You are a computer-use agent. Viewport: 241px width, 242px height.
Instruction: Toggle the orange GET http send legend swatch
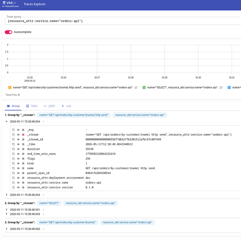(x=10, y=87)
